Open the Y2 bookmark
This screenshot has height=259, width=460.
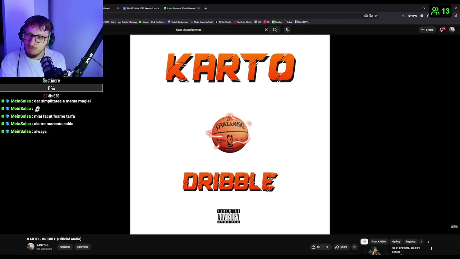coord(267,22)
